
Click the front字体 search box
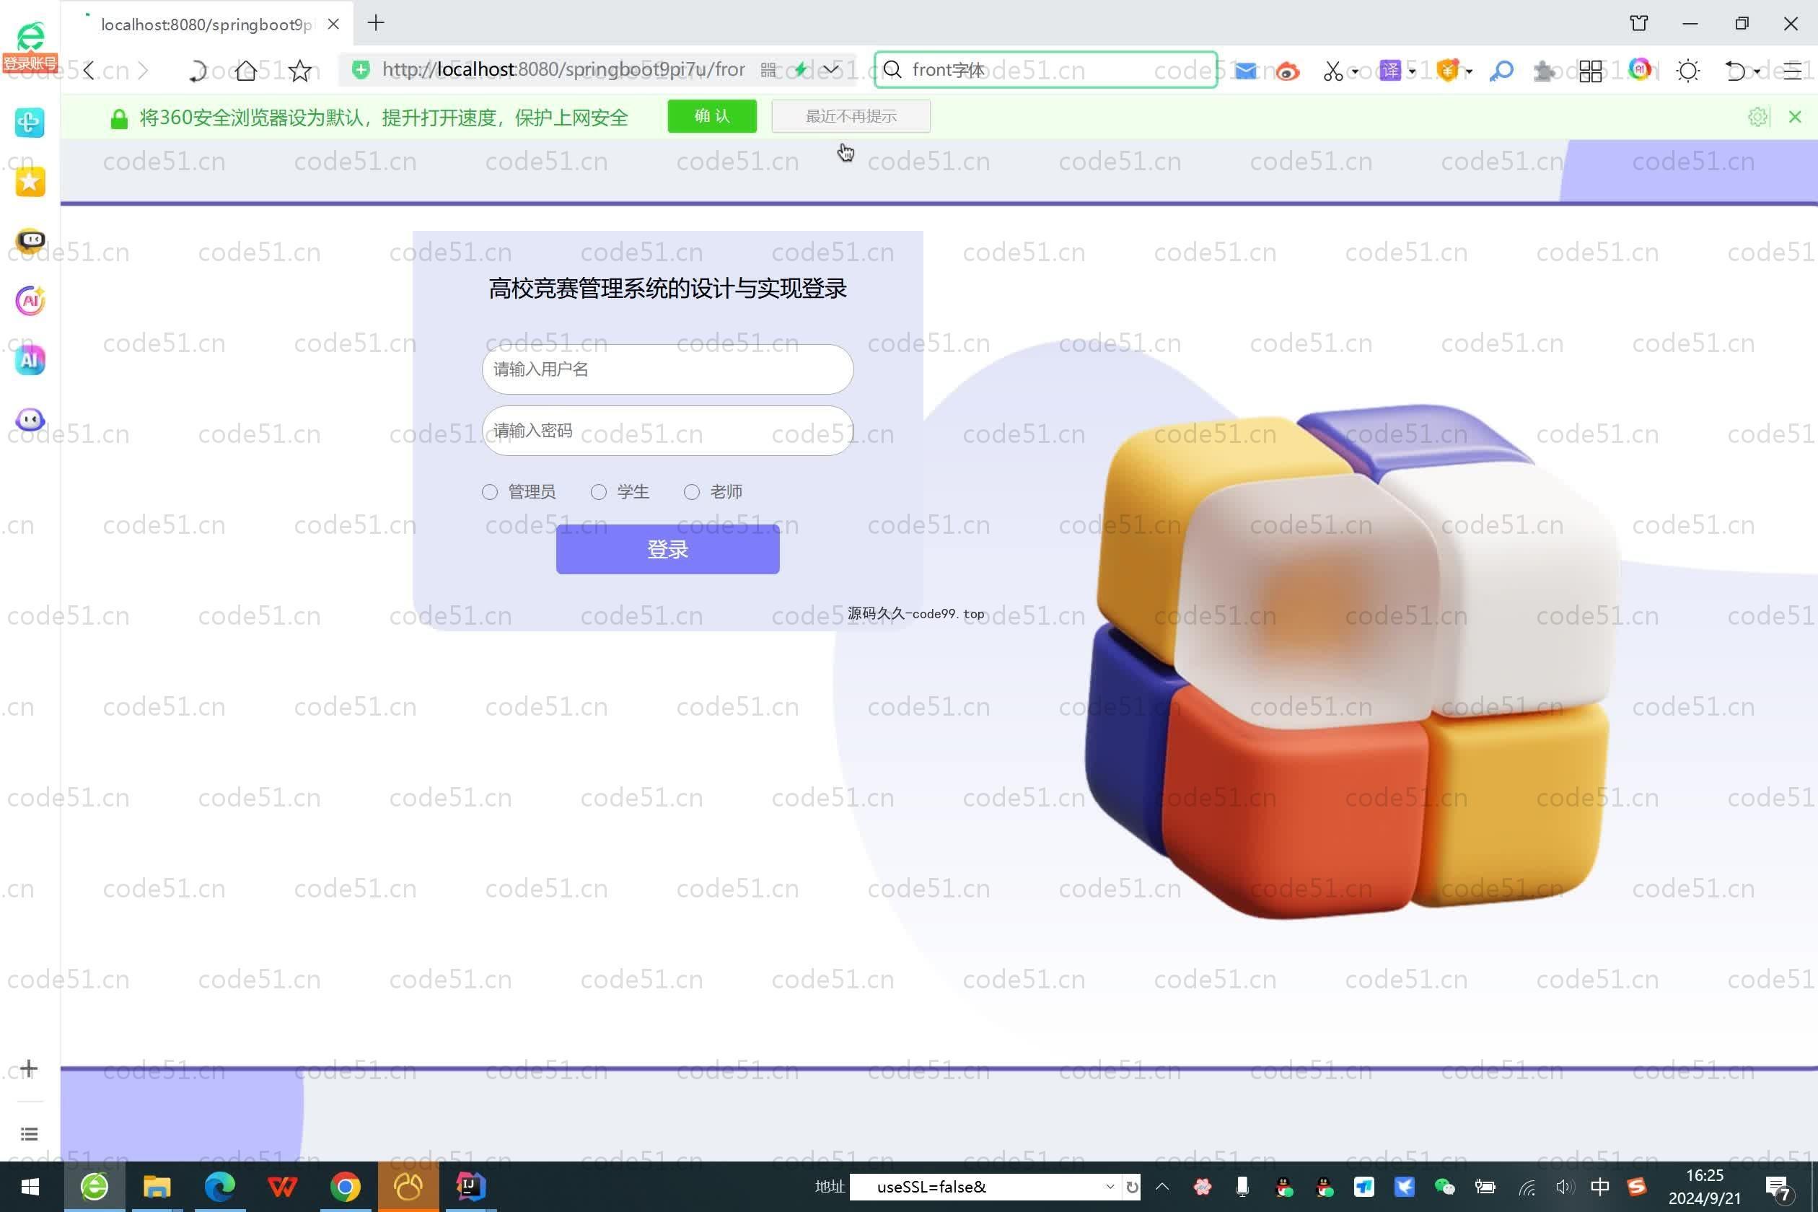pyautogui.click(x=1046, y=71)
